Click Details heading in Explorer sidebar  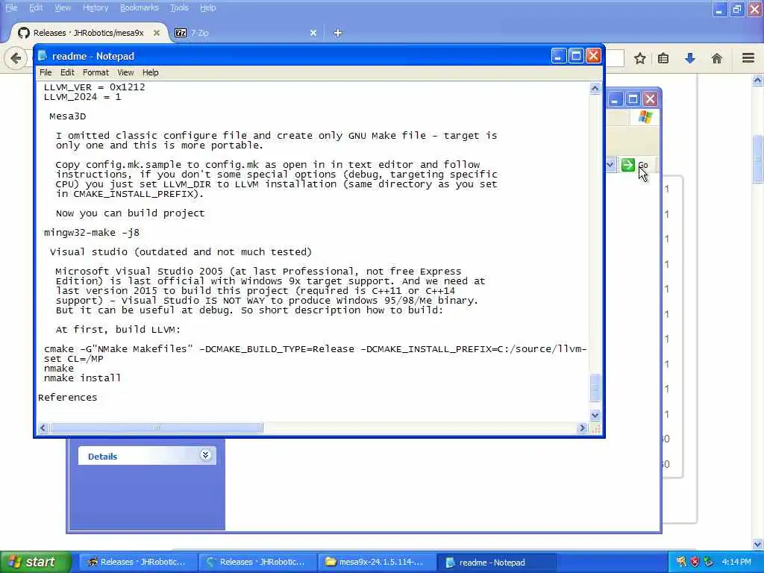(102, 457)
